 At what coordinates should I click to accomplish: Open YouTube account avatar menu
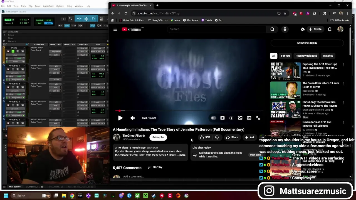click(340, 29)
